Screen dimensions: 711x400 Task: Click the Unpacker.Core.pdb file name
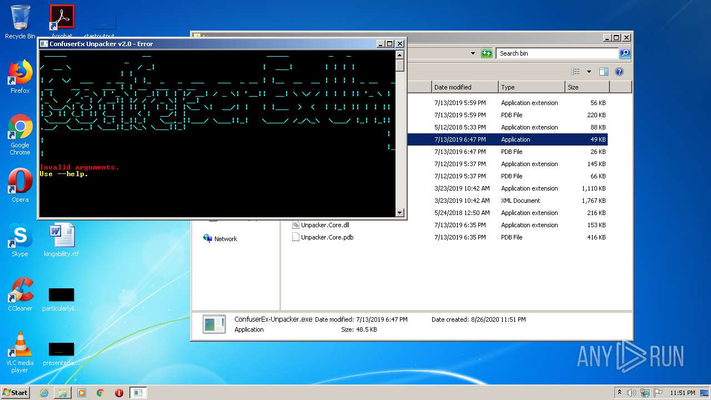coord(327,237)
